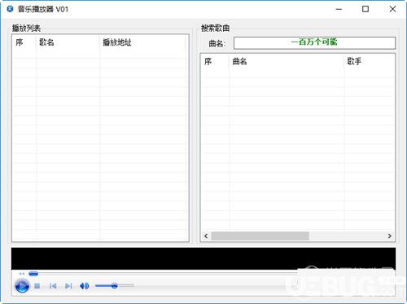Viewport: 407px width, 304px height.
Task: Click the right arrow of horizontal scrollbar
Action: [390, 236]
